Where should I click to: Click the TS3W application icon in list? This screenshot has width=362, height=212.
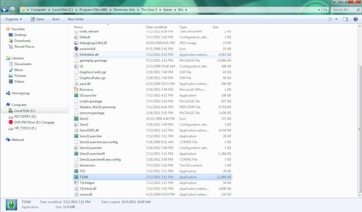pyautogui.click(x=76, y=177)
